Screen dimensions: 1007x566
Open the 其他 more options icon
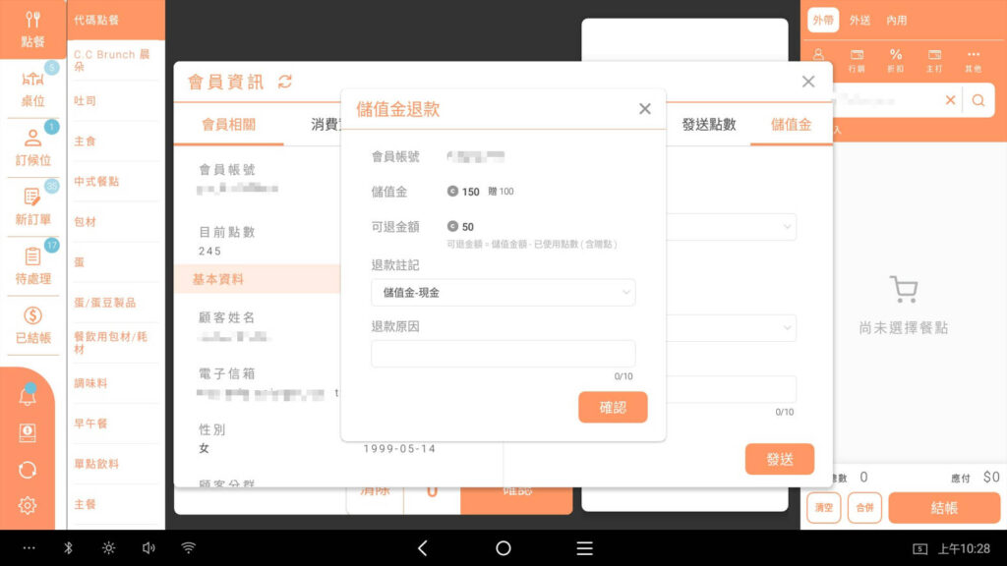tap(973, 59)
